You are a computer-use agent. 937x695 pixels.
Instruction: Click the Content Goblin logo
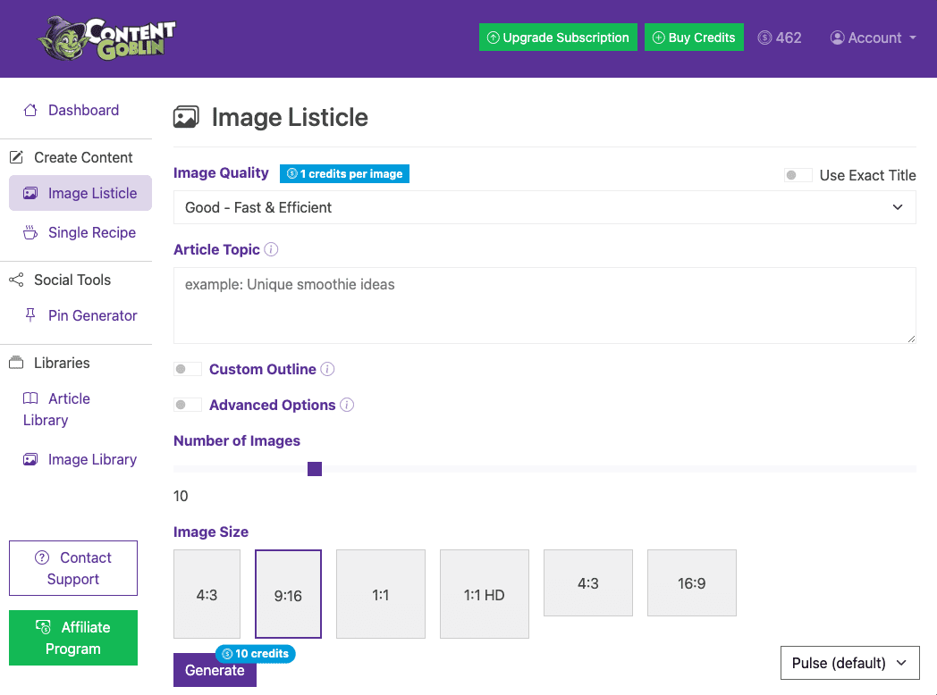click(106, 38)
